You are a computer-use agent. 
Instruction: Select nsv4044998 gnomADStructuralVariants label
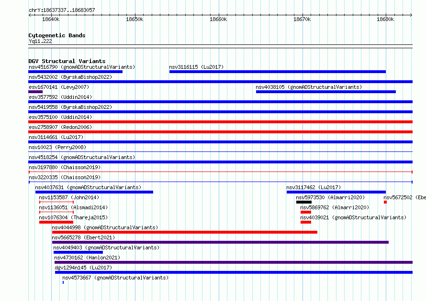click(105, 227)
